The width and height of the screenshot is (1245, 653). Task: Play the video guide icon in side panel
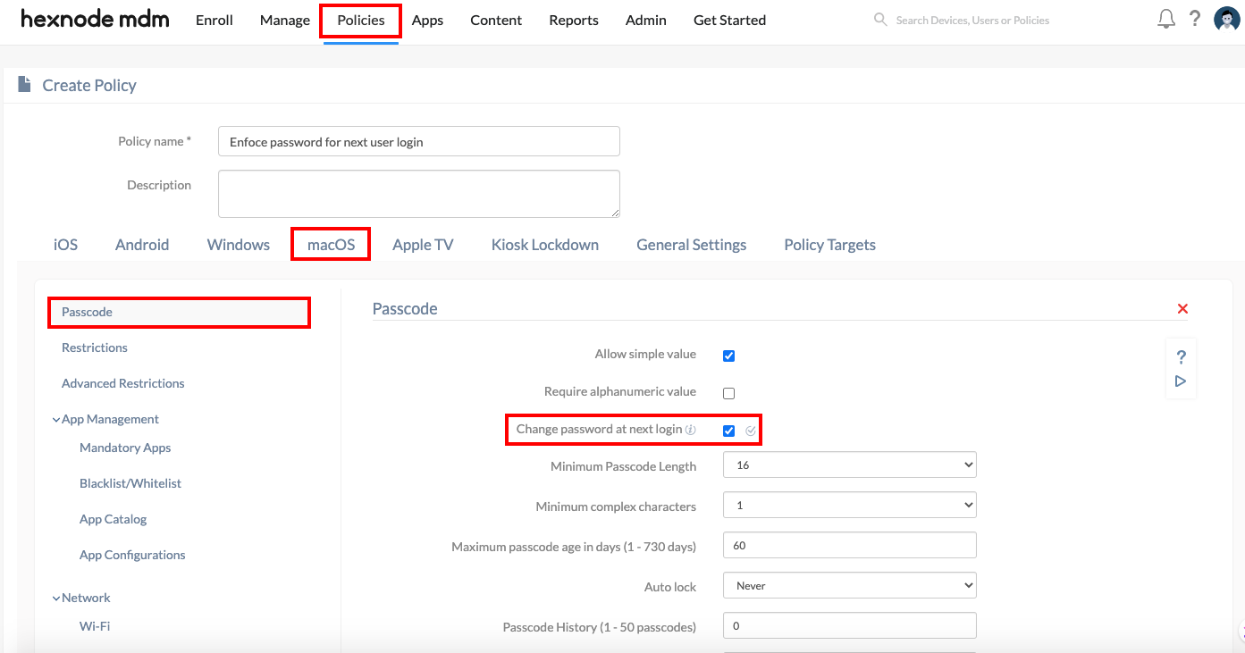pyautogui.click(x=1181, y=381)
